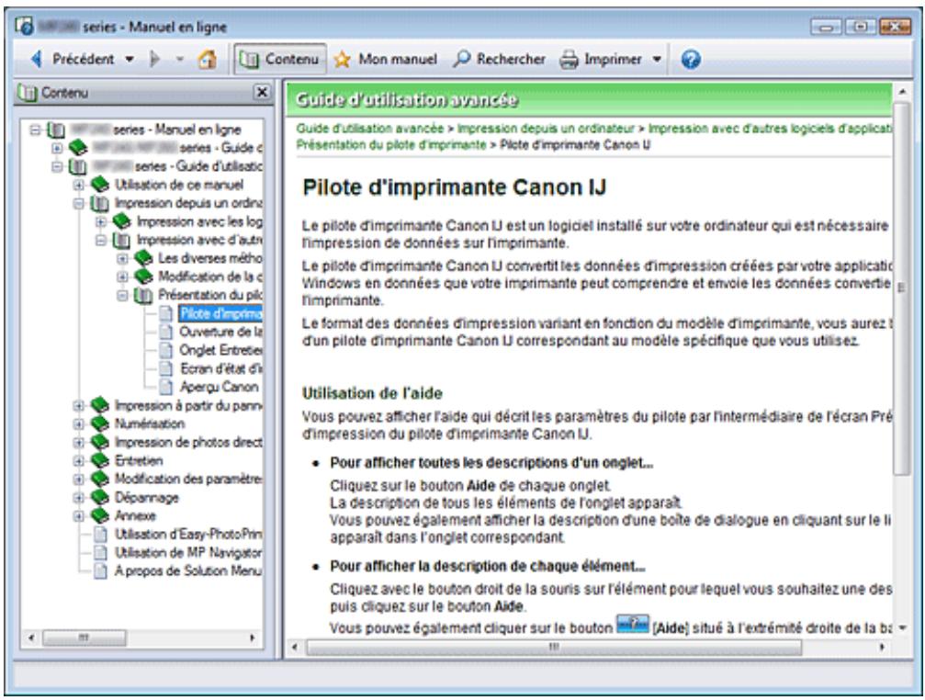This screenshot has height=700, width=925.
Task: Follow 'Impression avec d'autres logiciels' breadcrumb link
Action: tap(770, 128)
